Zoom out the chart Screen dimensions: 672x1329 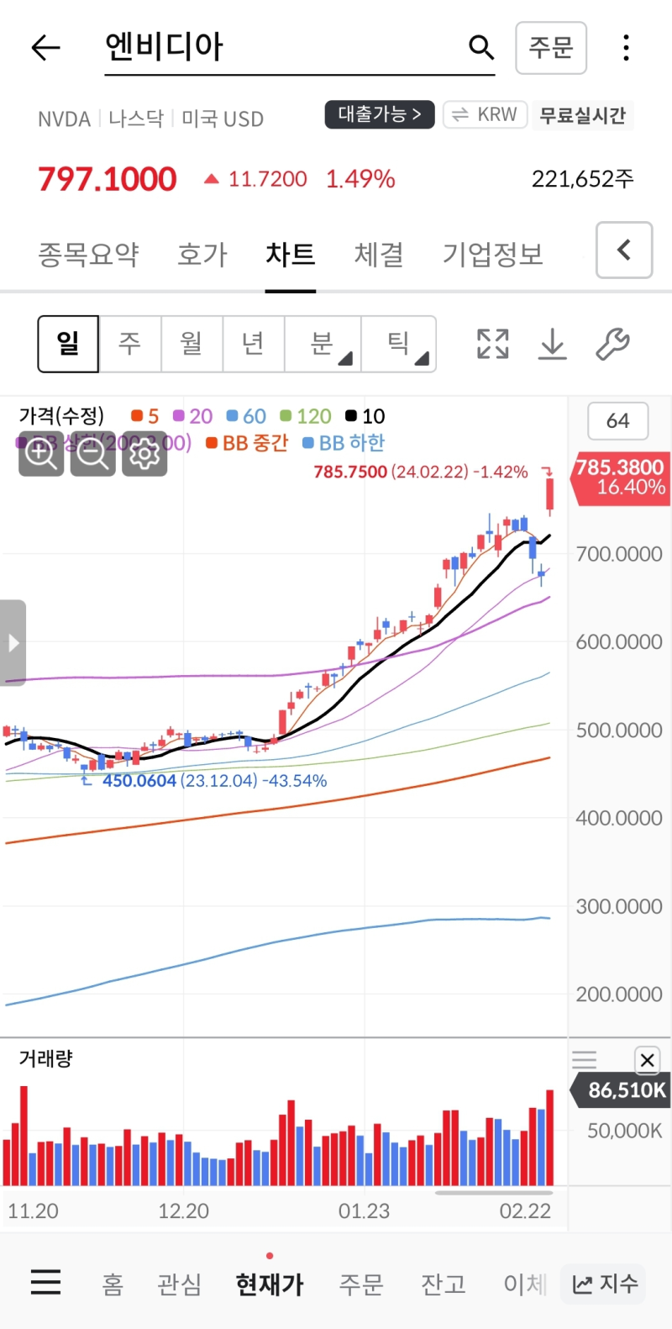point(92,454)
